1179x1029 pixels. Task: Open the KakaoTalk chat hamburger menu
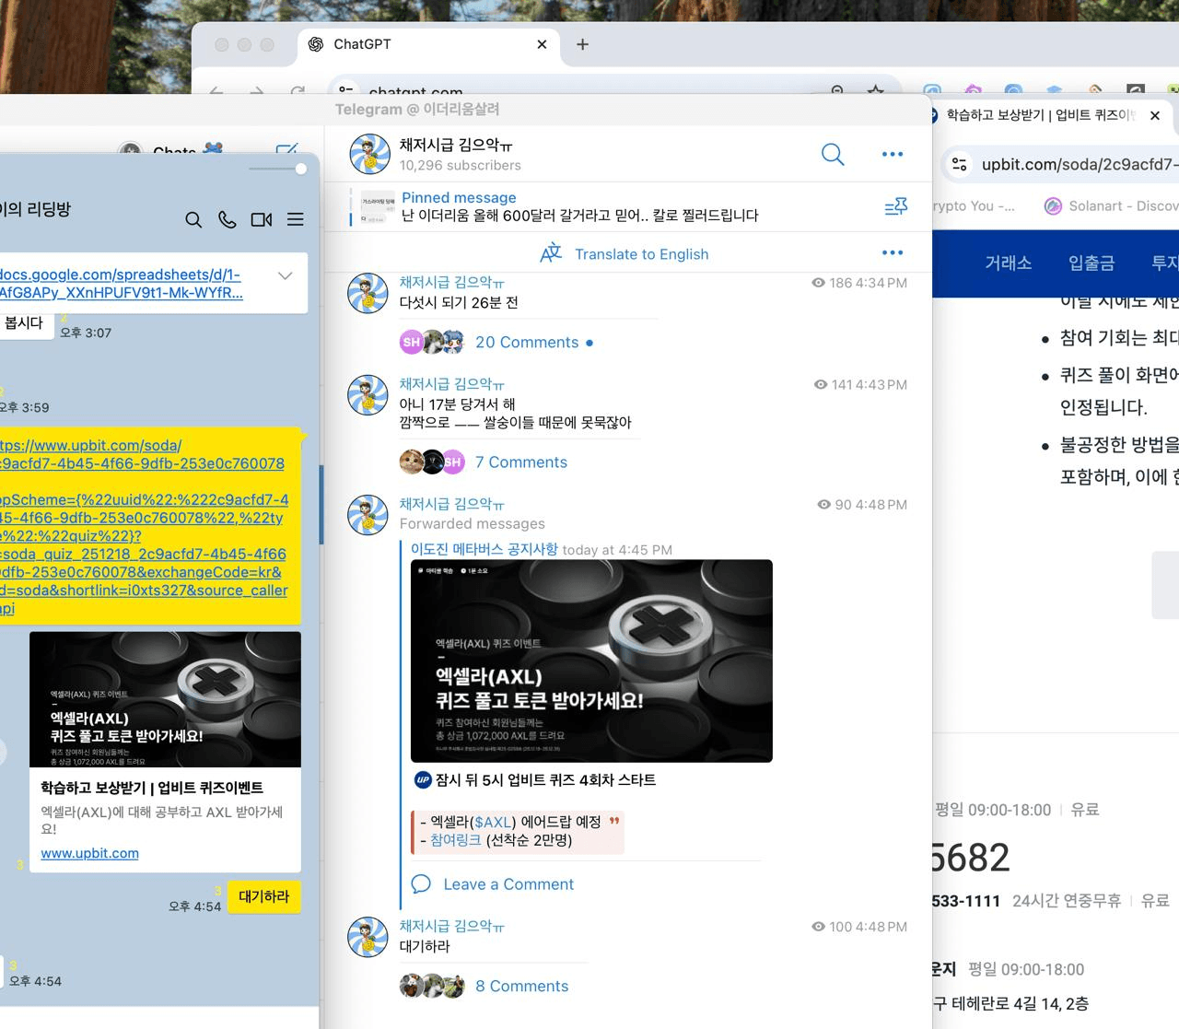point(296,219)
